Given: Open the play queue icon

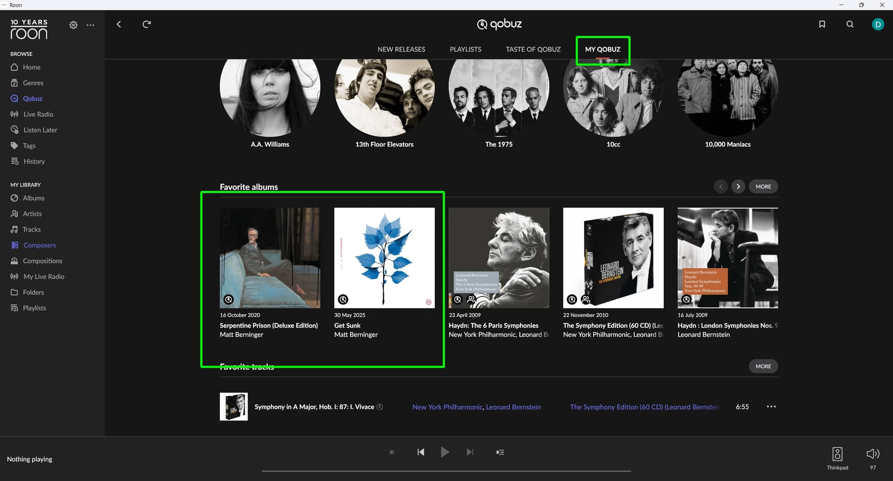Looking at the screenshot, I should pyautogui.click(x=500, y=452).
